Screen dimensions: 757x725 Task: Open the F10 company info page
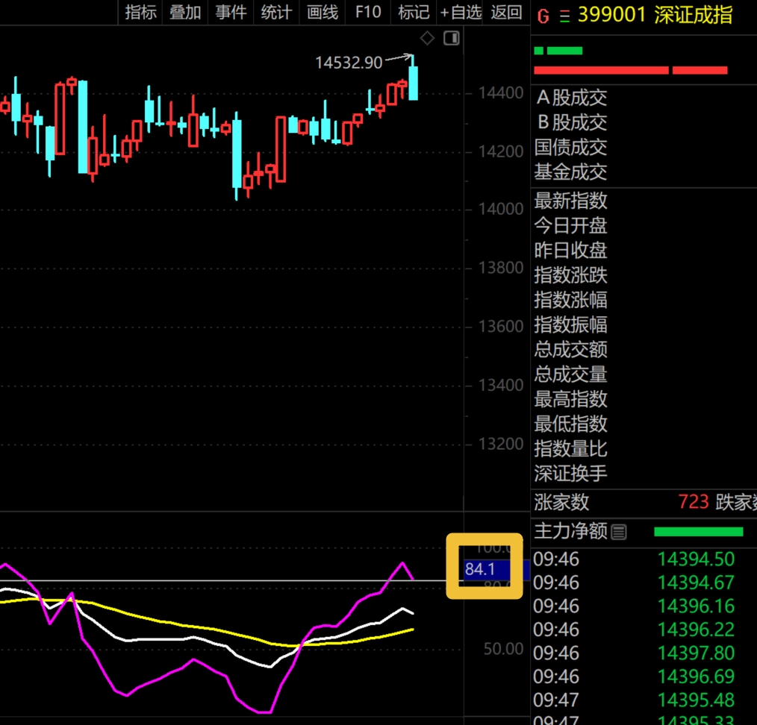click(x=368, y=12)
